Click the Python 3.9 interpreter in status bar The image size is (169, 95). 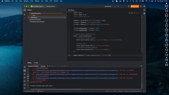(x=133, y=91)
